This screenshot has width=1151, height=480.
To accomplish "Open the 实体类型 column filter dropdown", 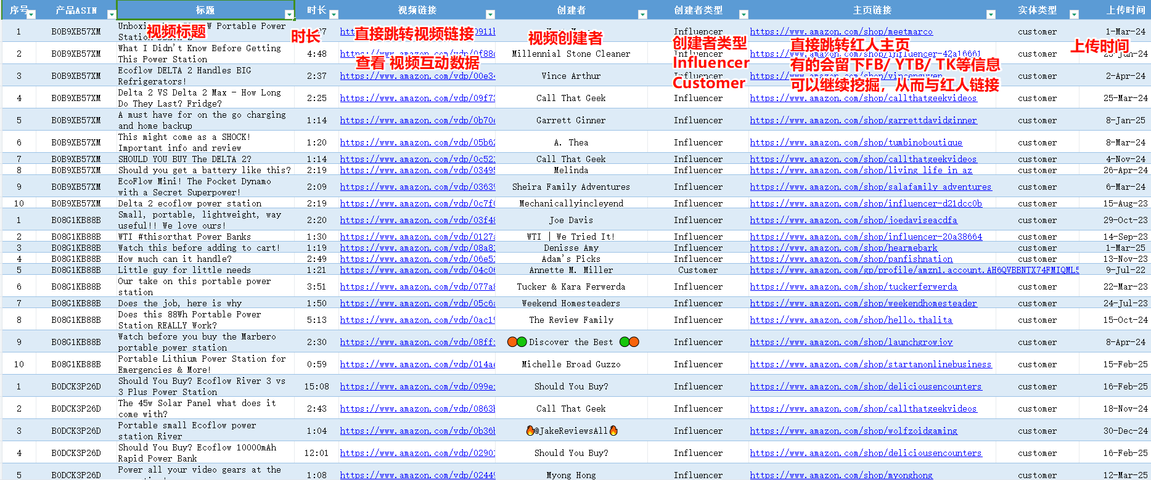I will pos(1074,14).
